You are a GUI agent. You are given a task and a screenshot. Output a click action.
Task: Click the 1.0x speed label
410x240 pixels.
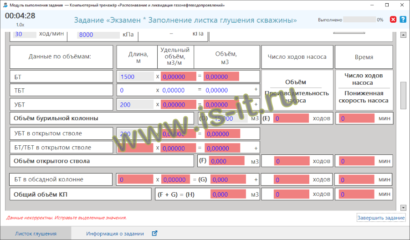(20, 25)
